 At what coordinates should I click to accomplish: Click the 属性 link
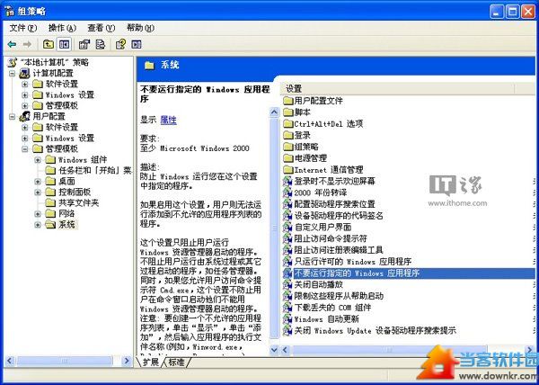(x=169, y=120)
